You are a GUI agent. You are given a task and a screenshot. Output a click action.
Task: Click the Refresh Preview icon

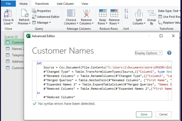tap(25, 13)
